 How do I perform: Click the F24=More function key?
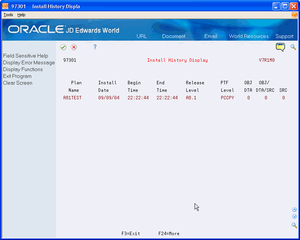click(x=169, y=234)
